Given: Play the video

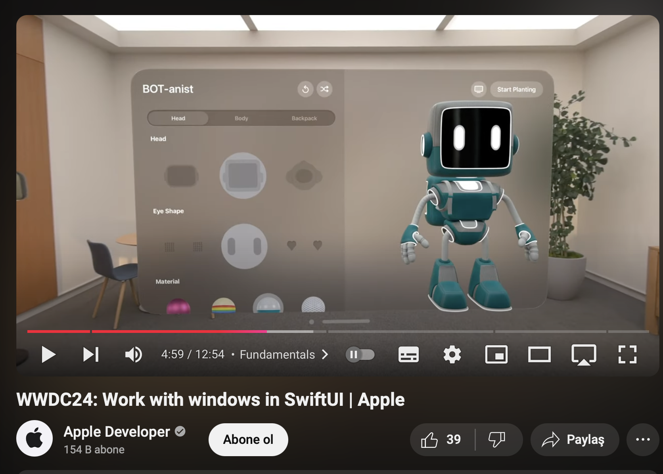Looking at the screenshot, I should (48, 354).
